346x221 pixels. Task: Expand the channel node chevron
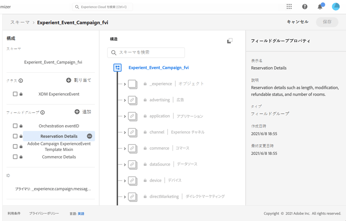point(125,132)
